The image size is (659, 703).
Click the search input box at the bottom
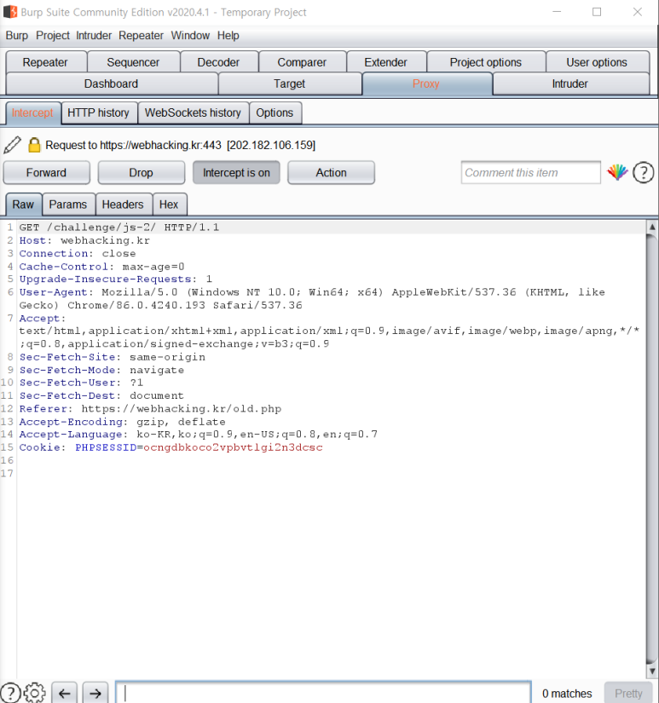pos(323,693)
